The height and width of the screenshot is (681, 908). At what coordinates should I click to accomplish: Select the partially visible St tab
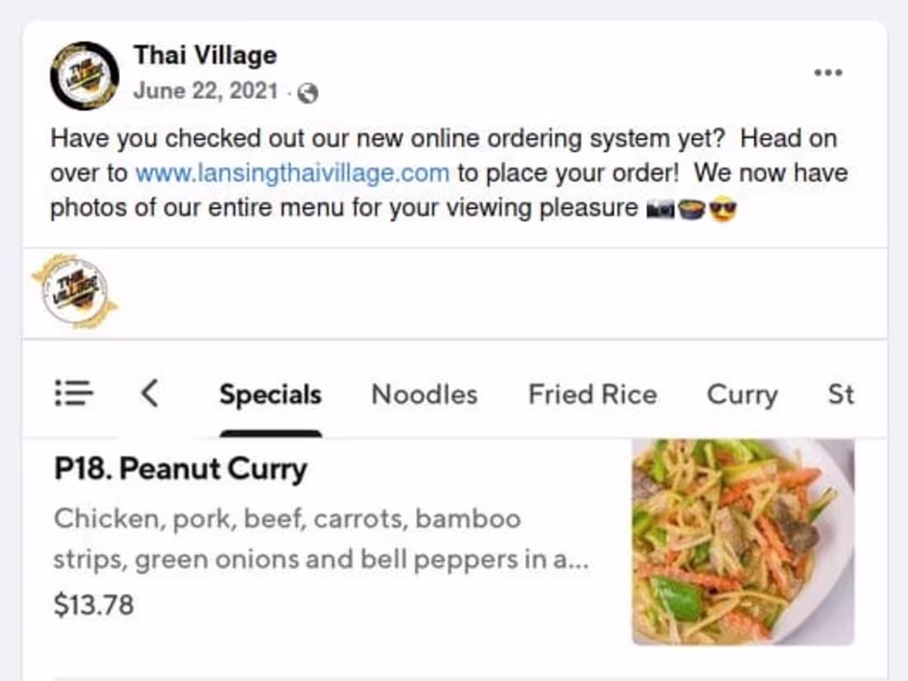click(x=840, y=395)
